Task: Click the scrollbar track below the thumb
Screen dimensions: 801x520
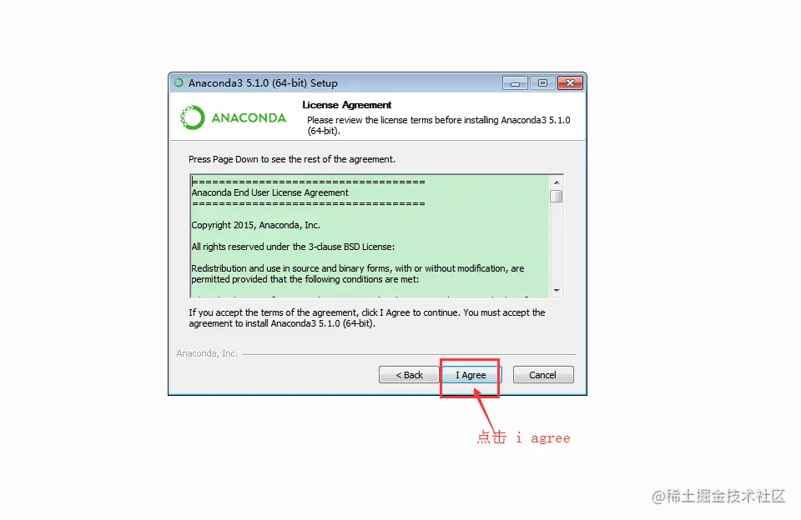Action: click(x=557, y=243)
